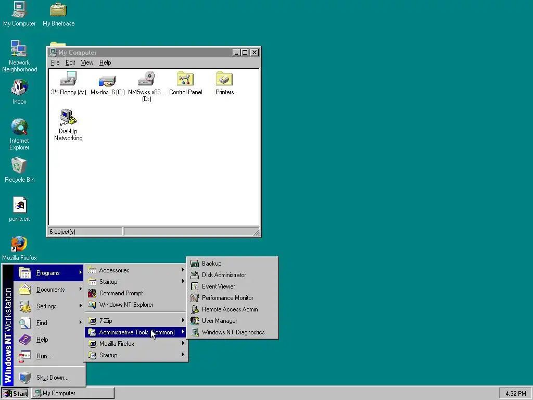
Task: Expand the Administrative Tools (Common) group
Action: 136,332
